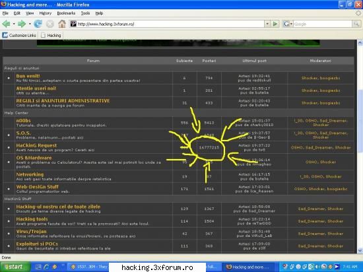
Task: Open the Edit menu
Action: click(x=17, y=13)
